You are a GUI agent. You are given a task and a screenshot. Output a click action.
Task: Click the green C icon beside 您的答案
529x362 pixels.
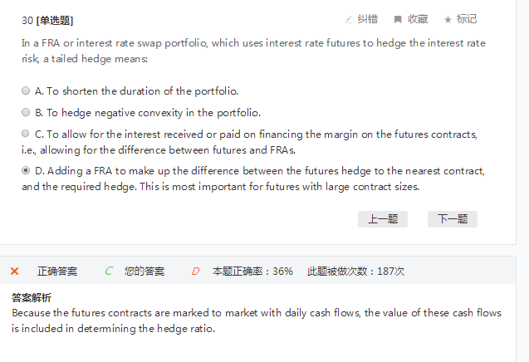pos(109,271)
